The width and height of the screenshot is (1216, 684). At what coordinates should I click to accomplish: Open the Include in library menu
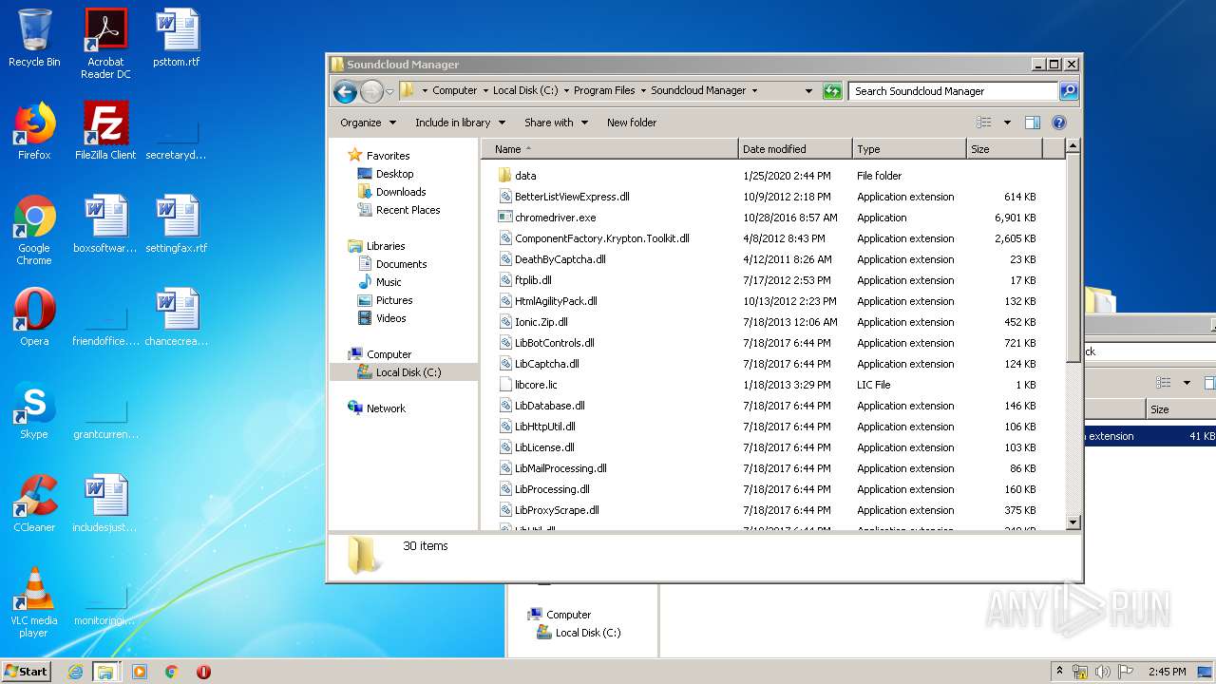460,123
